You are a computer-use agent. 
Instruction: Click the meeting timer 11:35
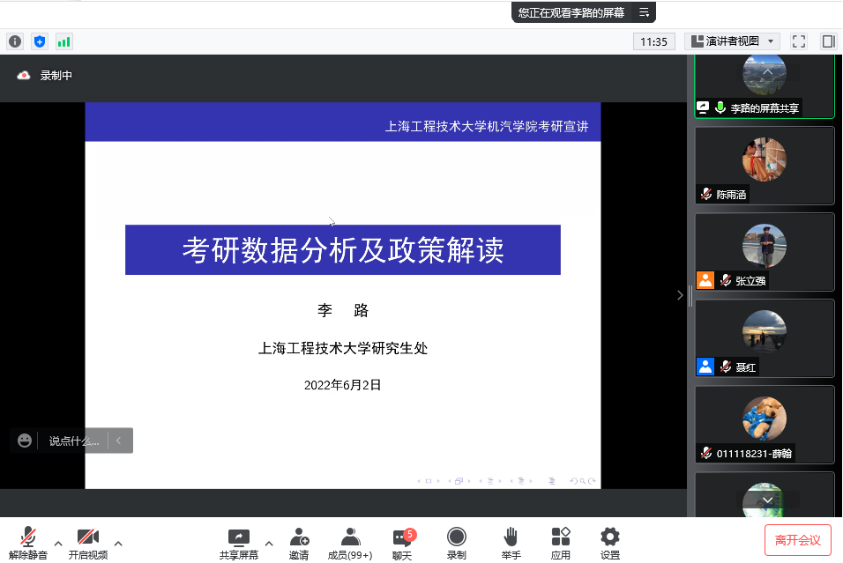(x=653, y=41)
